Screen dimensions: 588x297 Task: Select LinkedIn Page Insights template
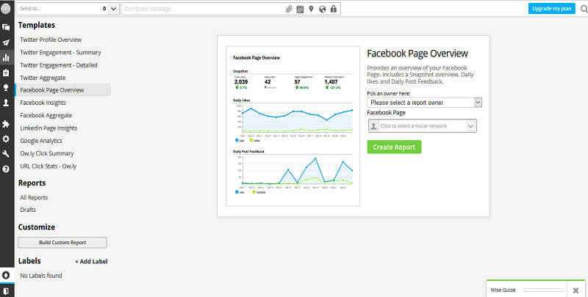(x=49, y=128)
